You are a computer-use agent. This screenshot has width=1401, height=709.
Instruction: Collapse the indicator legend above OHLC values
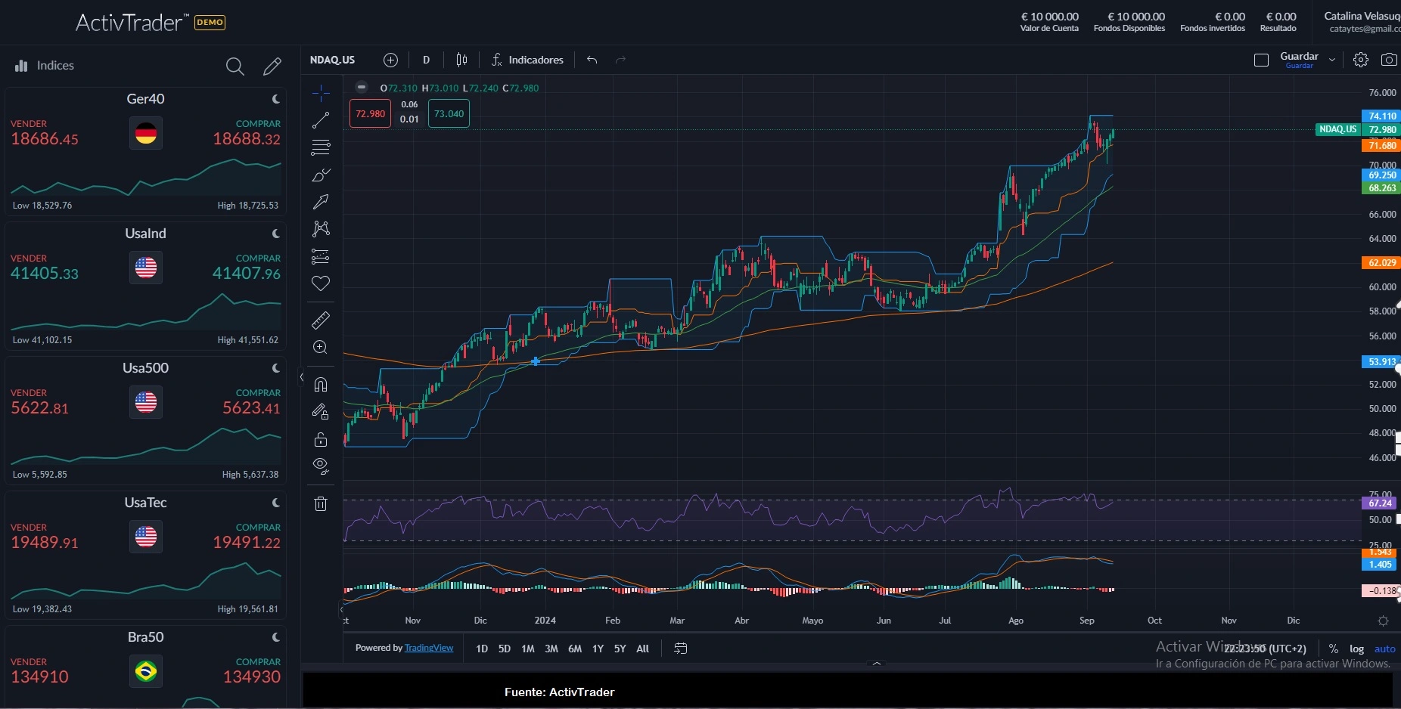(x=362, y=87)
